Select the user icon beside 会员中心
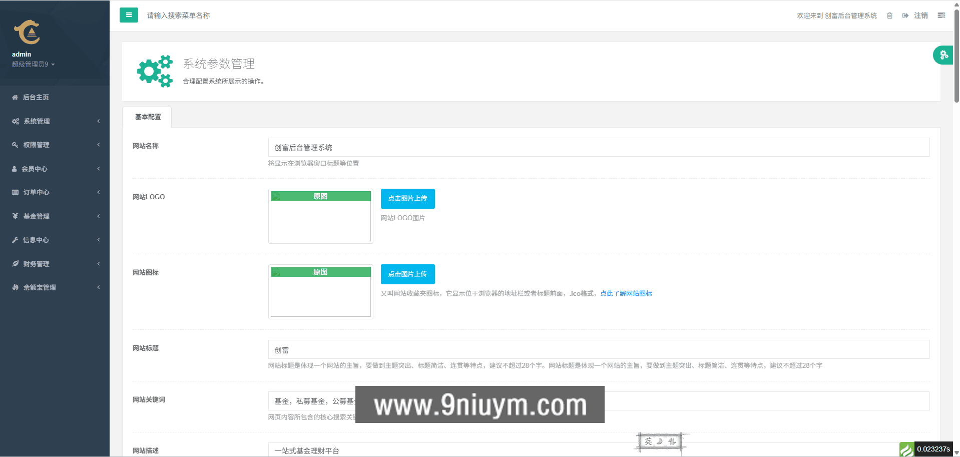The image size is (960, 457). click(x=15, y=169)
